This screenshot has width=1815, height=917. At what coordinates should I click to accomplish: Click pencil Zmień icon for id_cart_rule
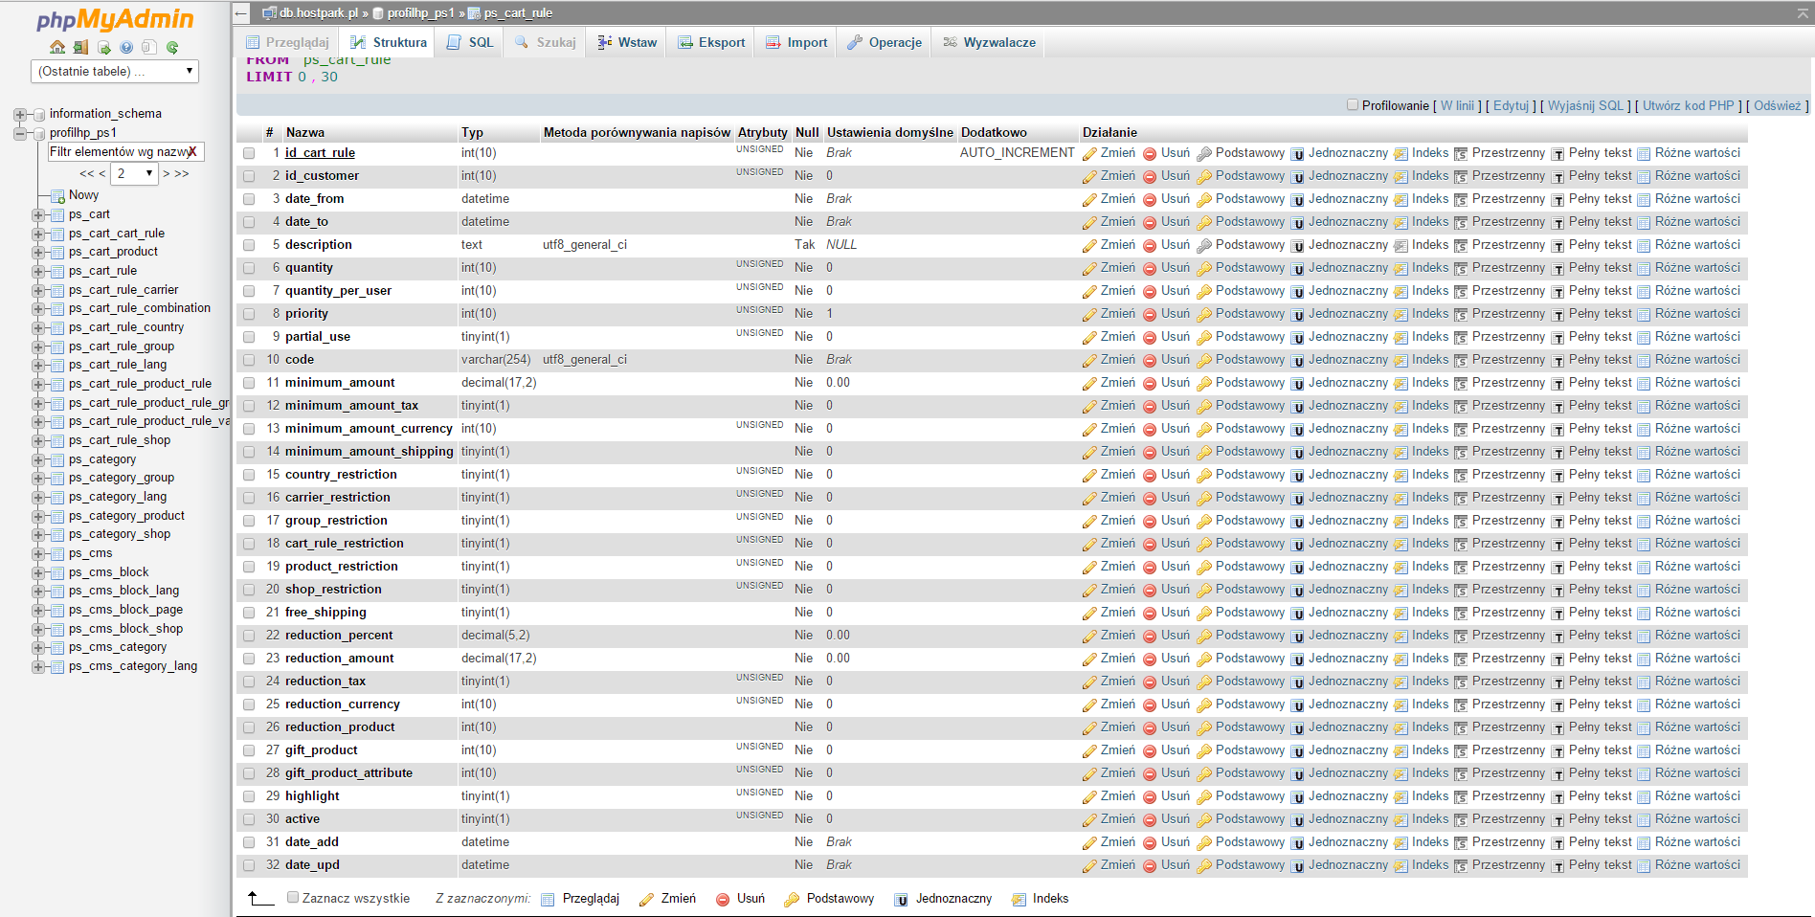(1089, 153)
